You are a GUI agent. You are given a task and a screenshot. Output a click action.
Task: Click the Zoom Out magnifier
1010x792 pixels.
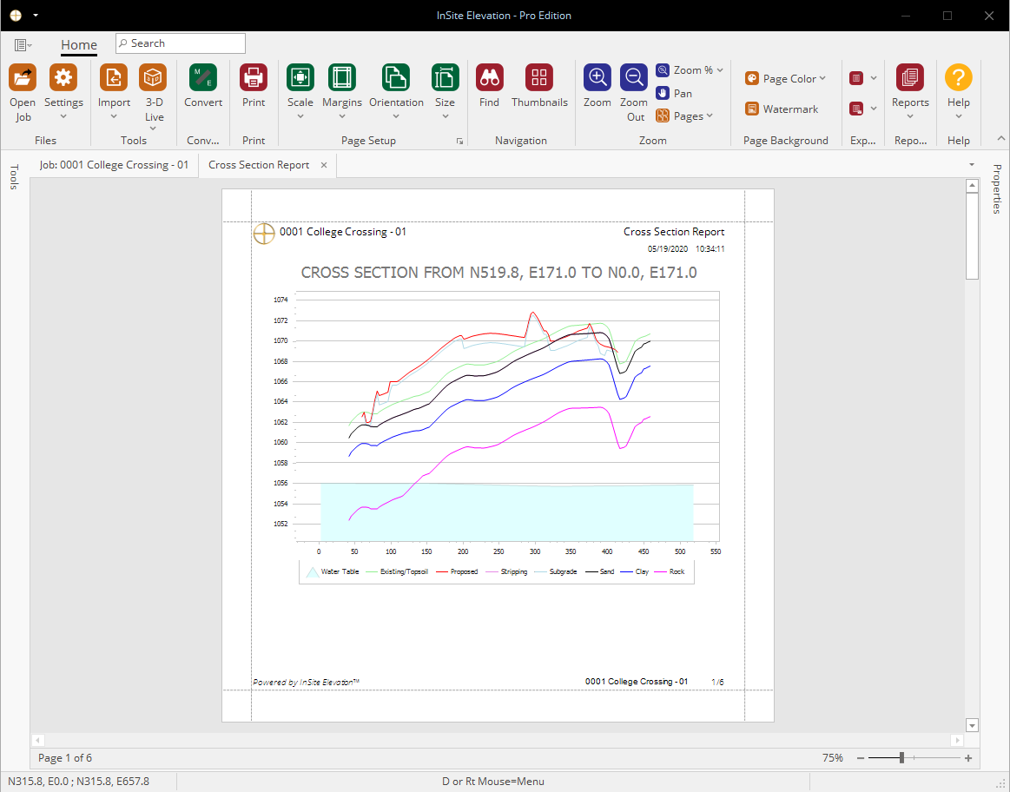point(634,78)
